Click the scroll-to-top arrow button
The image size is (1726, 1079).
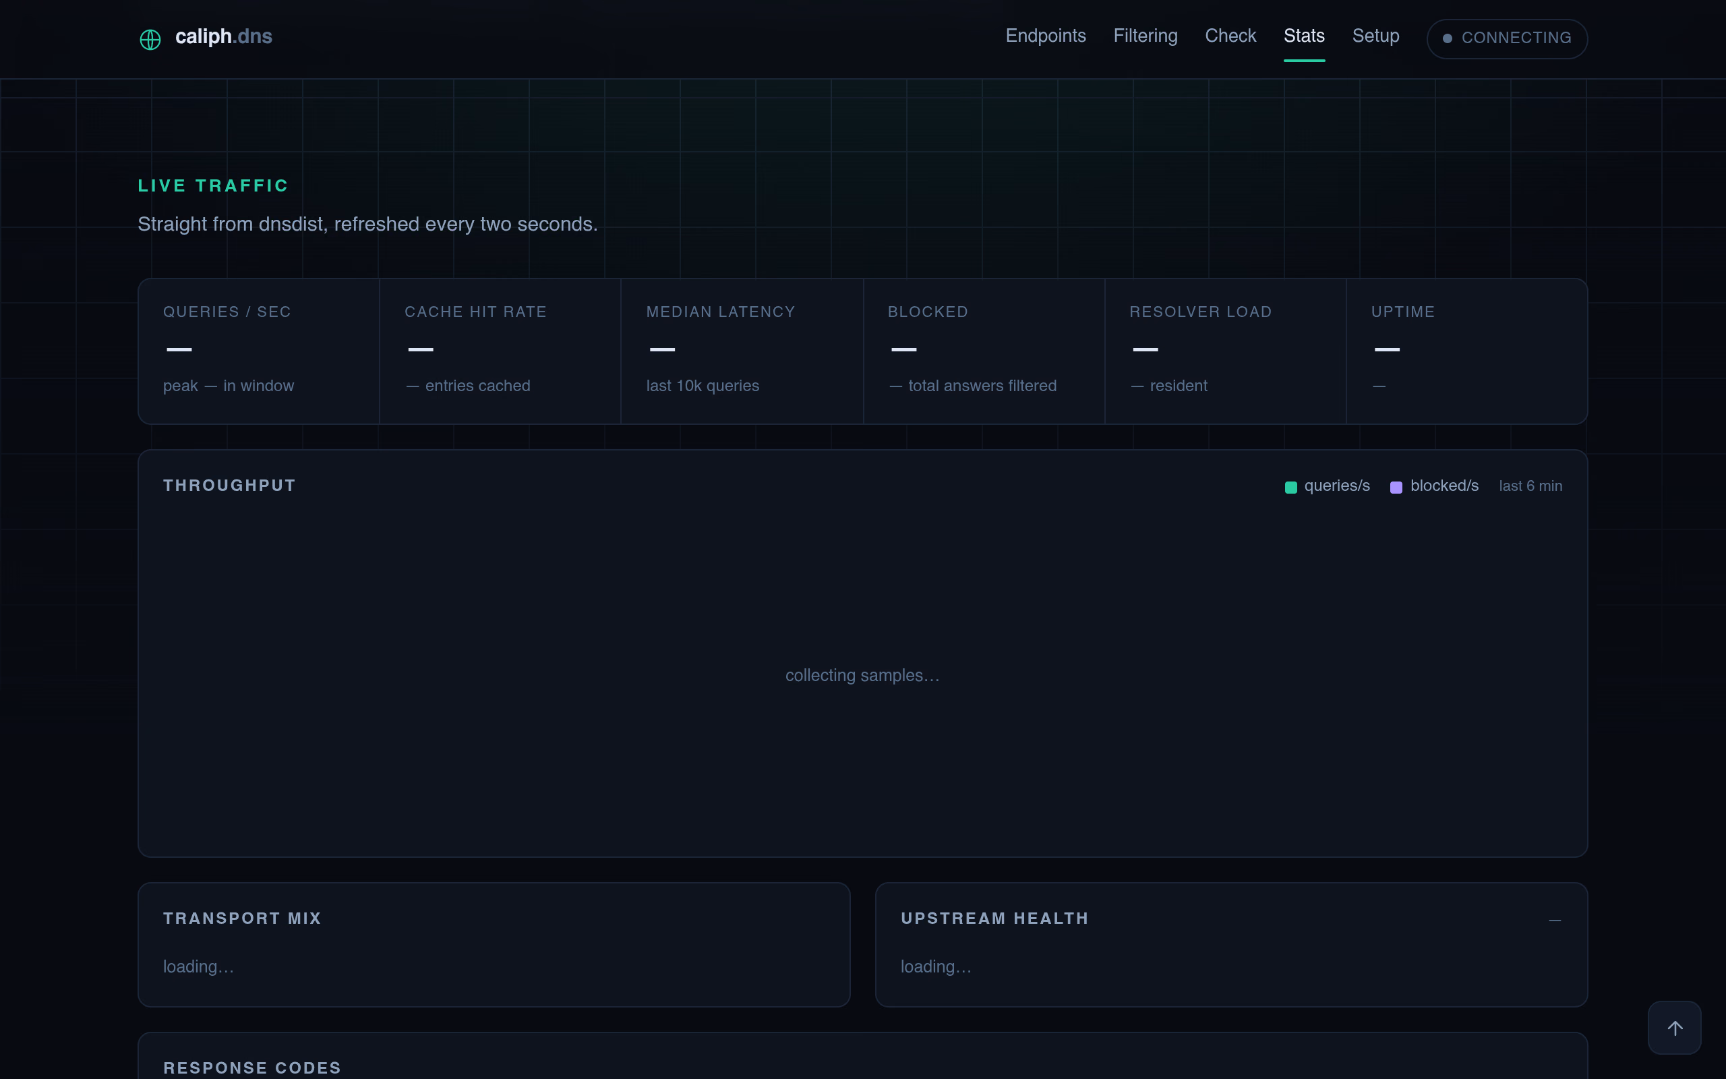1674,1028
